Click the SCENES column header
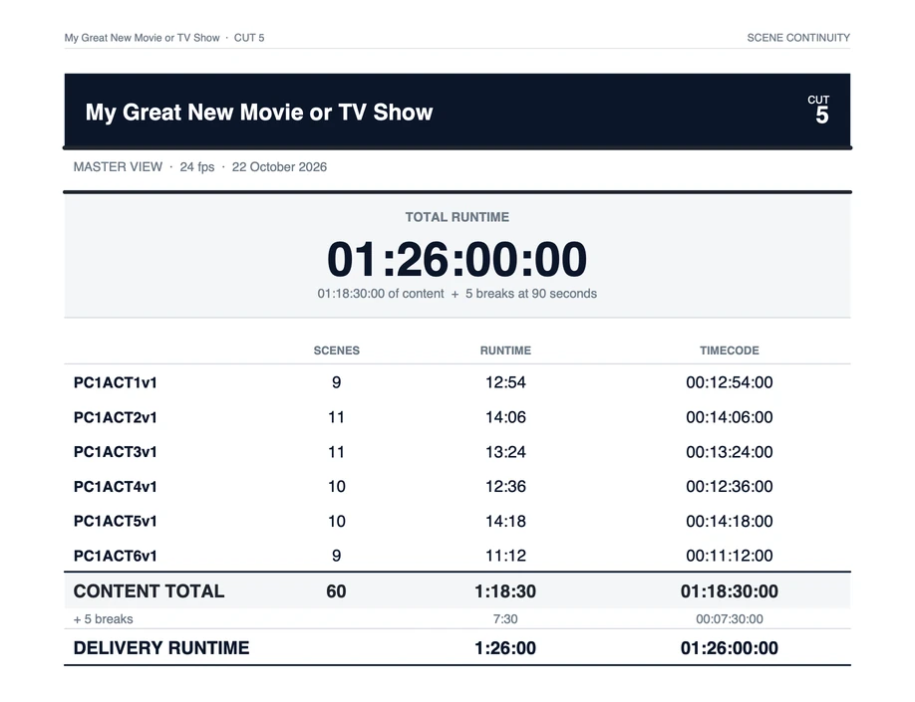915x702 pixels. 337,351
